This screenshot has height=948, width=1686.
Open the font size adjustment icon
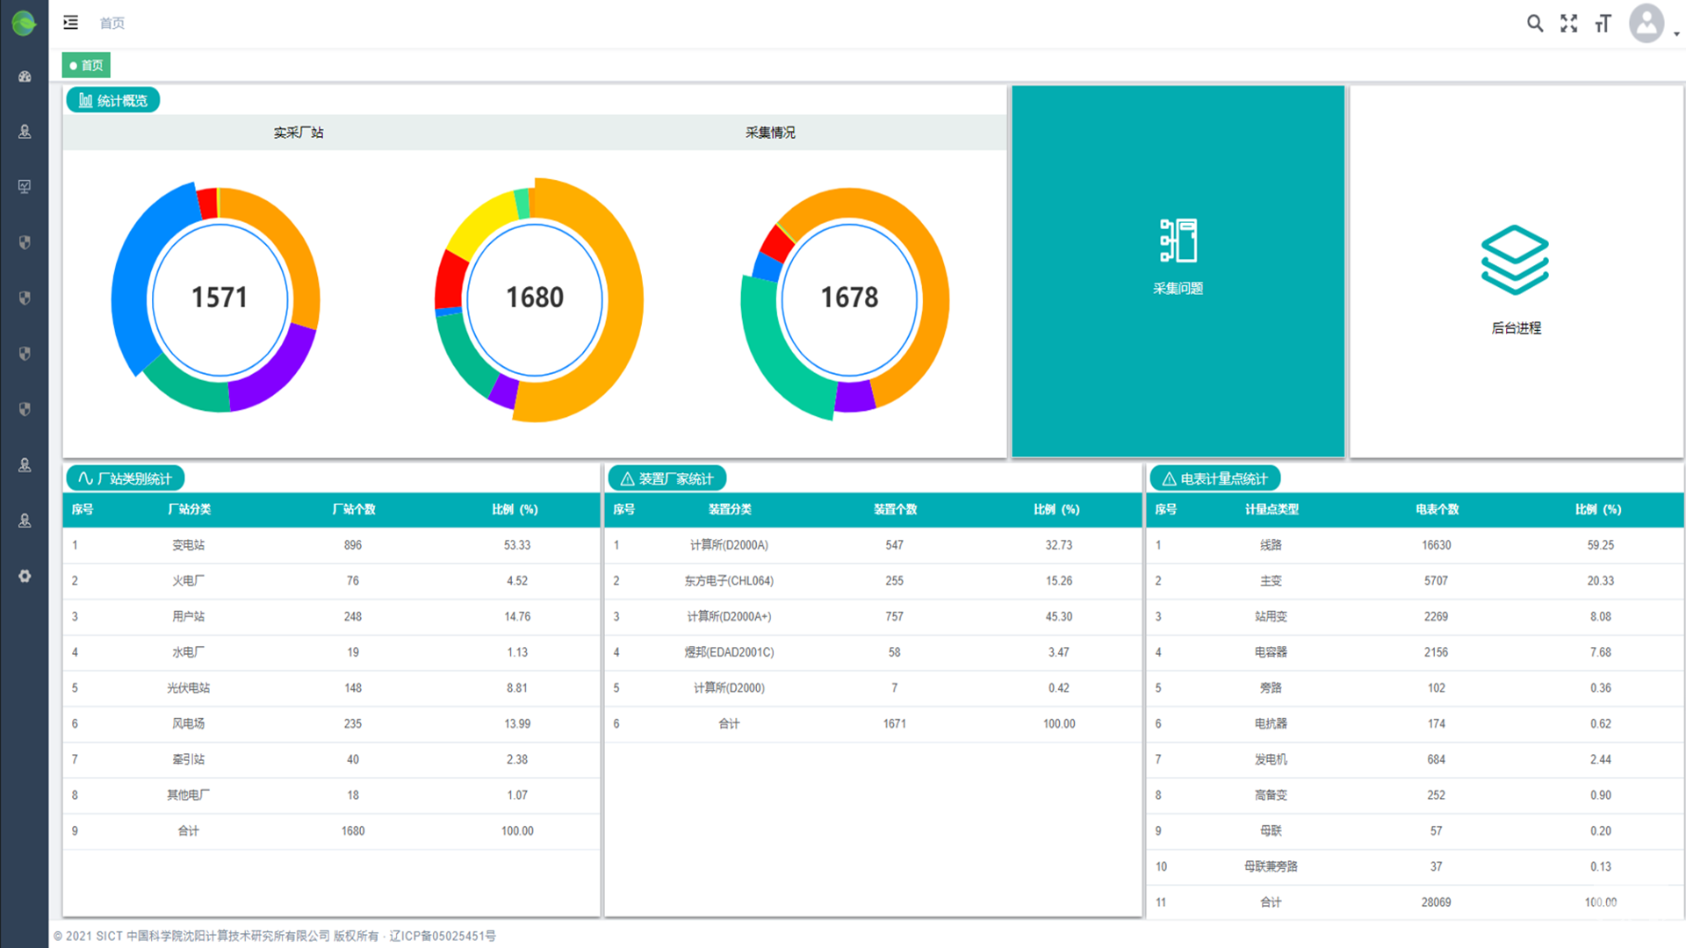[x=1603, y=24]
